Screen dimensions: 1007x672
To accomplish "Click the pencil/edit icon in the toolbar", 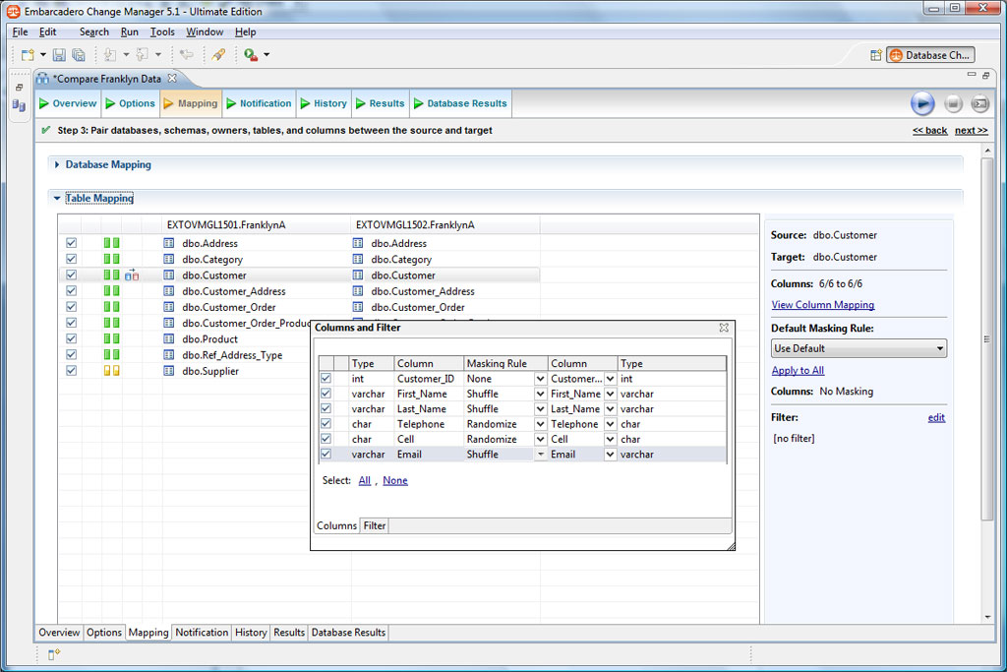I will pos(218,55).
